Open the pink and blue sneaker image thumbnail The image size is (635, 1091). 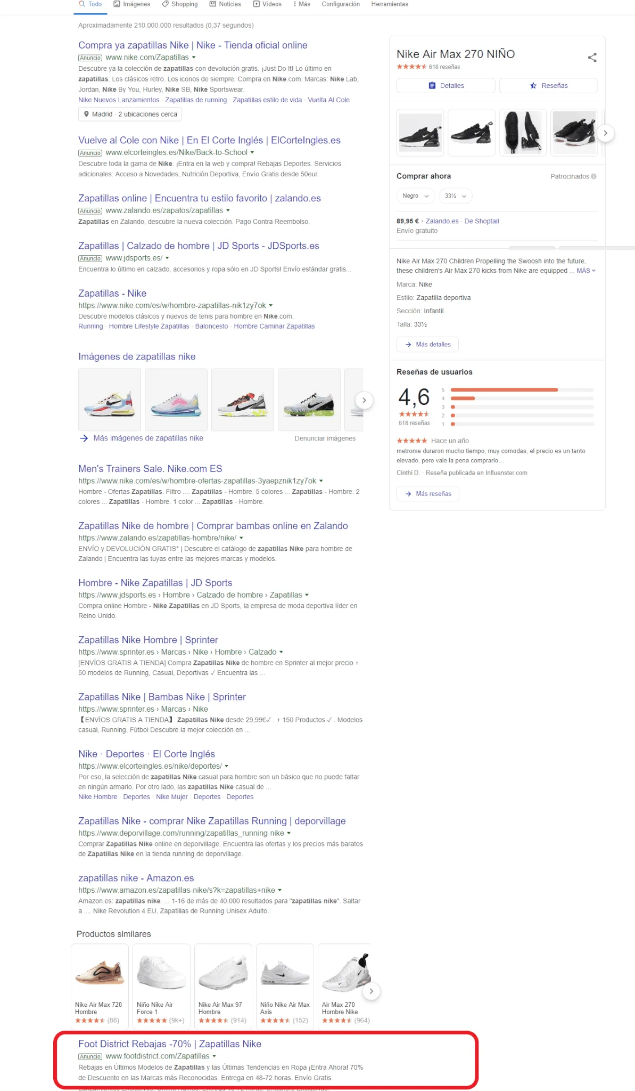[x=176, y=400]
